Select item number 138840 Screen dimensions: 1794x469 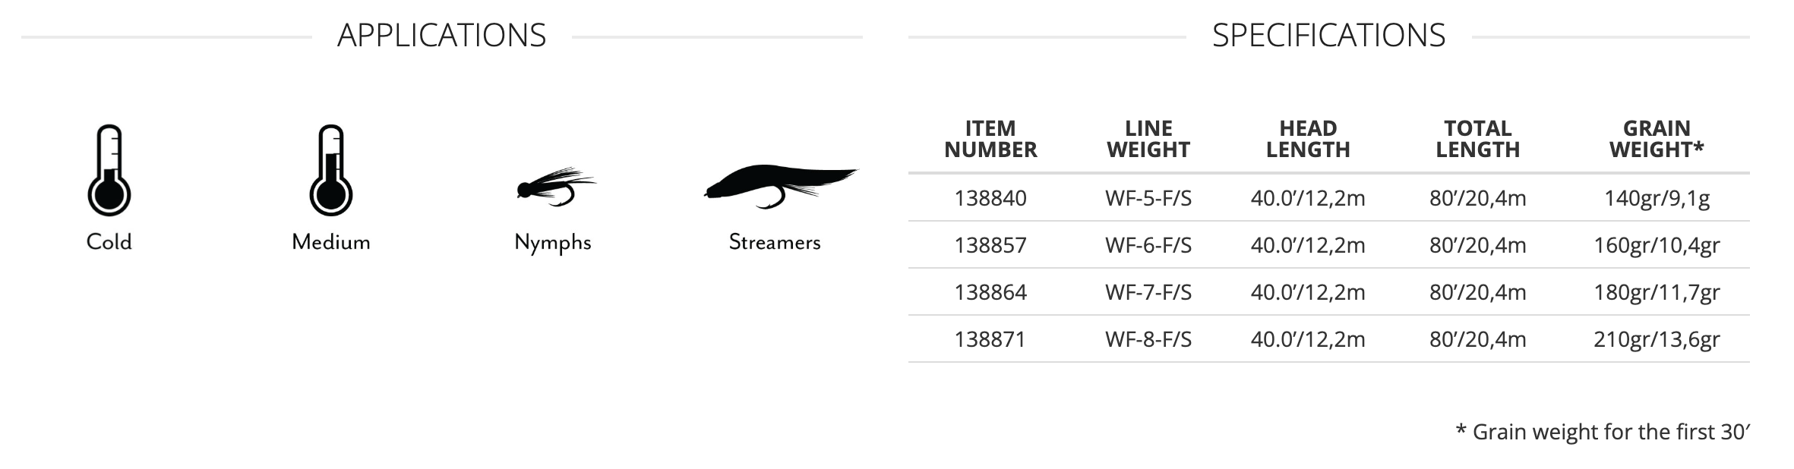tap(990, 198)
